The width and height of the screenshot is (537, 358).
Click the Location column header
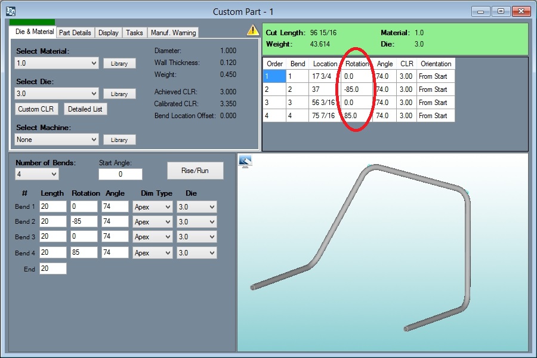click(x=325, y=64)
